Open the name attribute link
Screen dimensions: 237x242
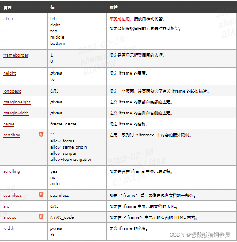click(9, 124)
